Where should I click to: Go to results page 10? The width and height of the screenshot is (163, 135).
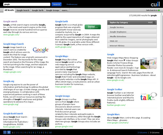click(51, 132)
